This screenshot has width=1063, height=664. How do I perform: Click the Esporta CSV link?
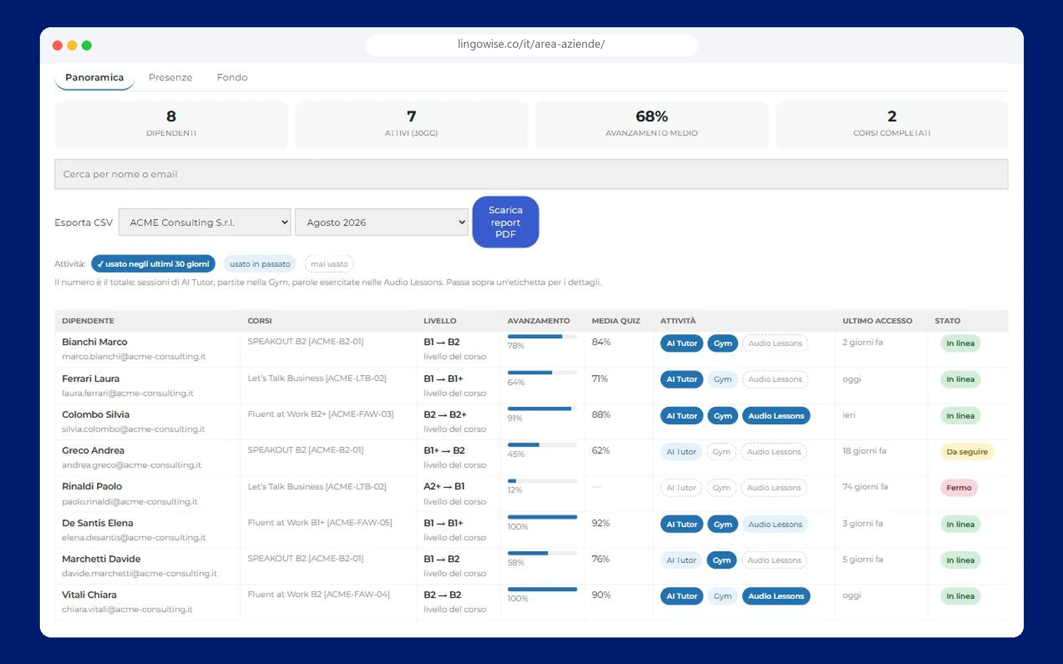coord(84,222)
